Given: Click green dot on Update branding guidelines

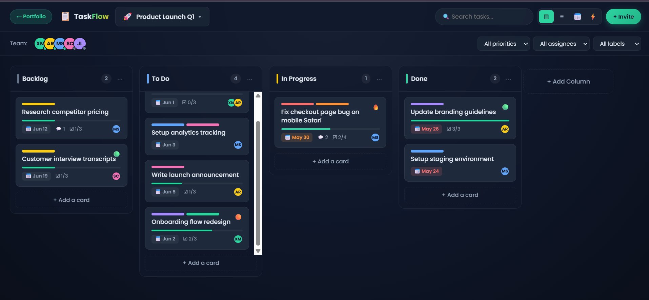Looking at the screenshot, I should (505, 107).
